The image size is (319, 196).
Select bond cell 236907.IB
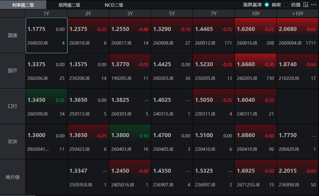tap(172, 177)
